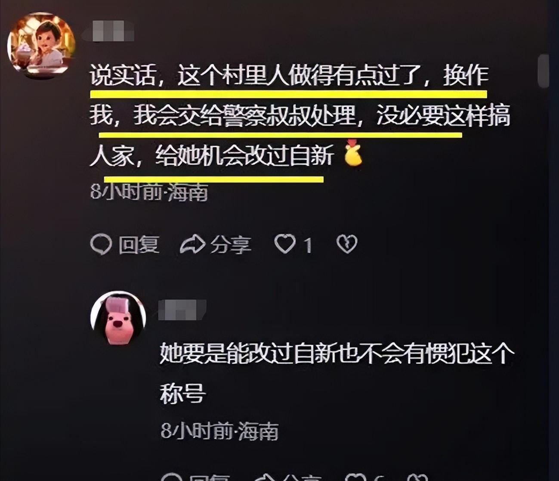The height and width of the screenshot is (481, 559).
Task: Click the scrollbar thumb on right edge
Action: point(544,71)
